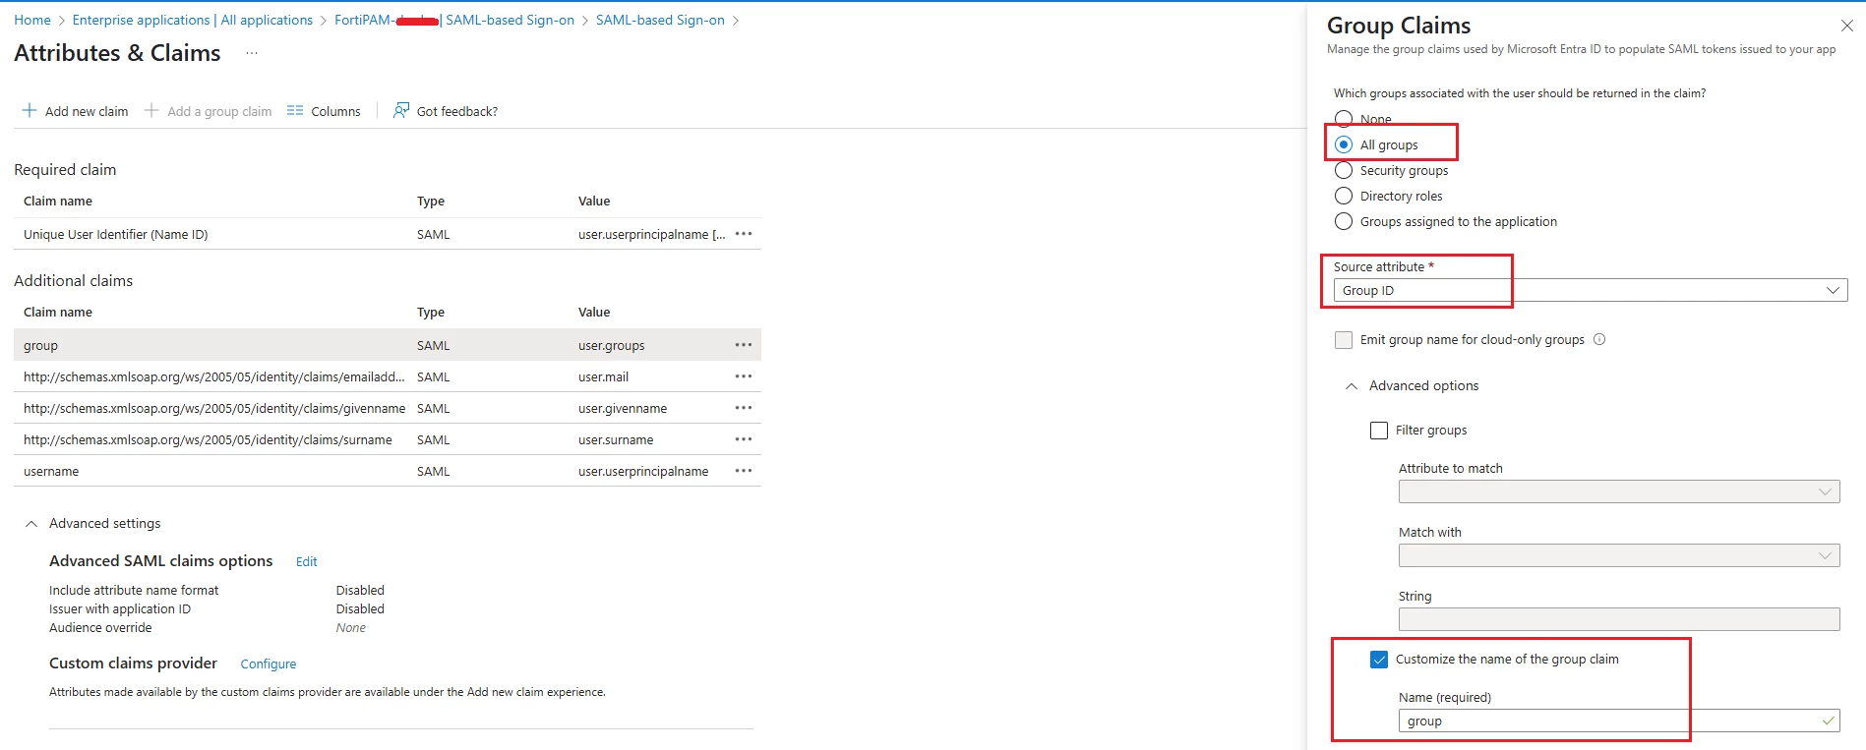Click Add a group claim button
This screenshot has width=1866, height=750.
point(208,111)
